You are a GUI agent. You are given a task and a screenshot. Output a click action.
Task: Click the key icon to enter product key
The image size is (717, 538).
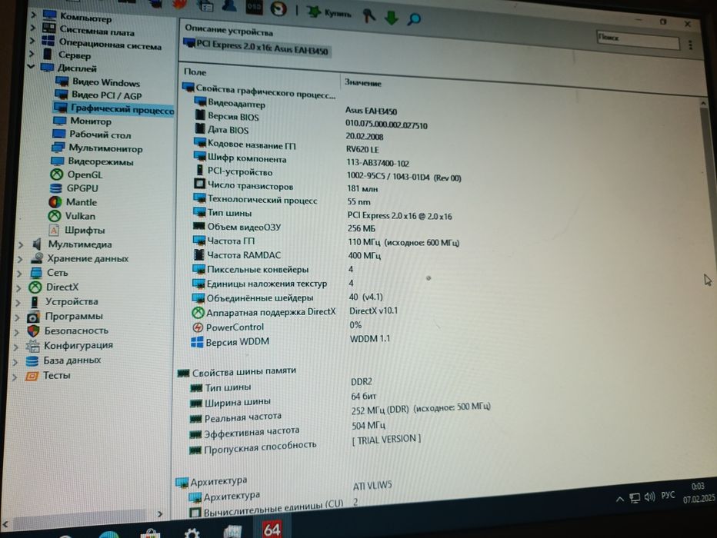click(x=369, y=16)
